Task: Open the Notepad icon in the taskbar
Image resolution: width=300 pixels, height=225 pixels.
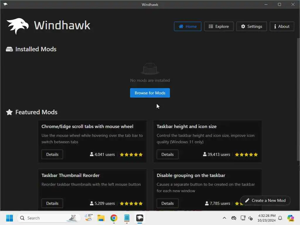Action: point(127,218)
